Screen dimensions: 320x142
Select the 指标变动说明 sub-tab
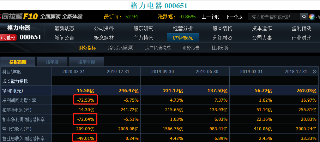coord(121,48)
